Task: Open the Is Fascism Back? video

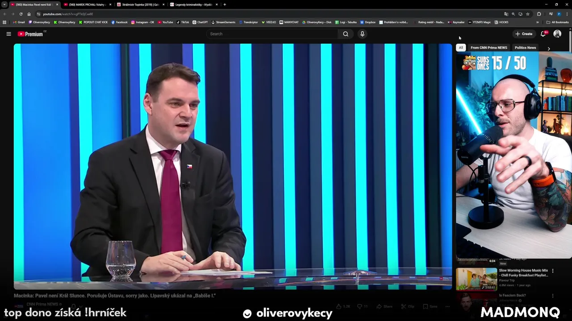Action: click(512, 295)
